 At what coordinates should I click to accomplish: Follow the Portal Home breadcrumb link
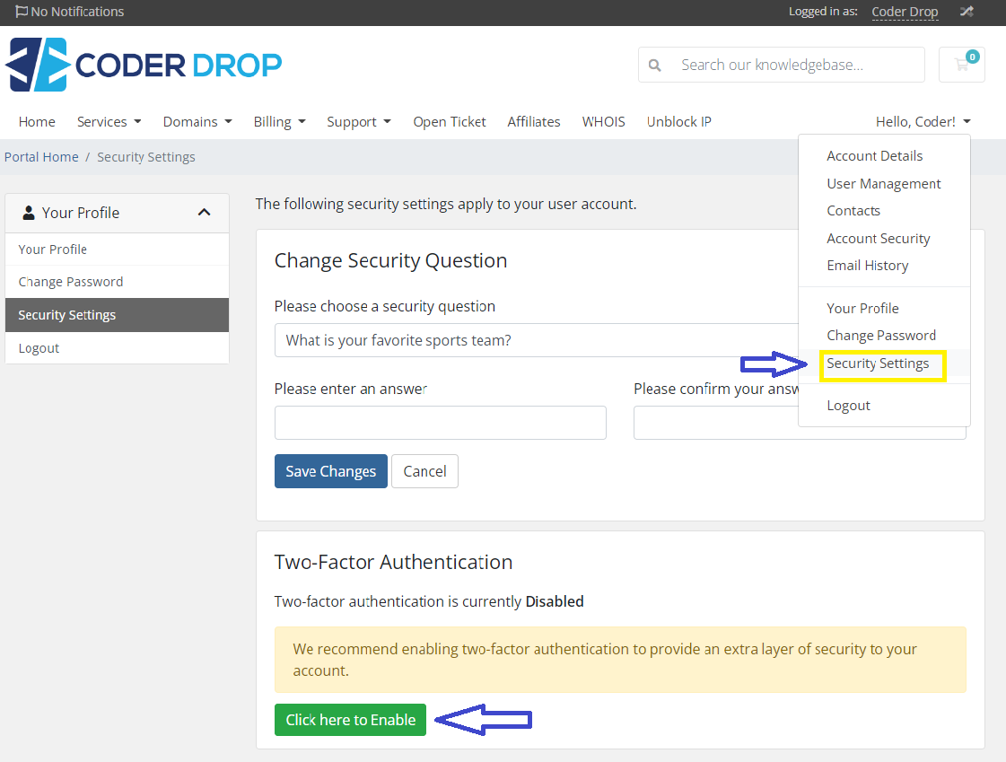41,157
